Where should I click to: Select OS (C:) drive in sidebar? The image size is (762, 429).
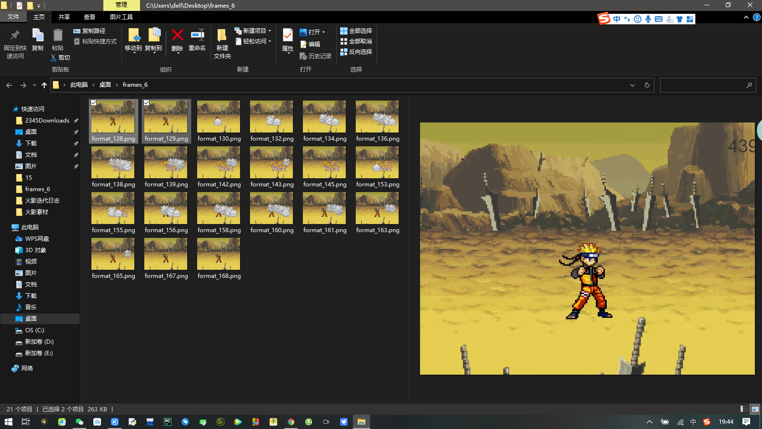click(35, 330)
